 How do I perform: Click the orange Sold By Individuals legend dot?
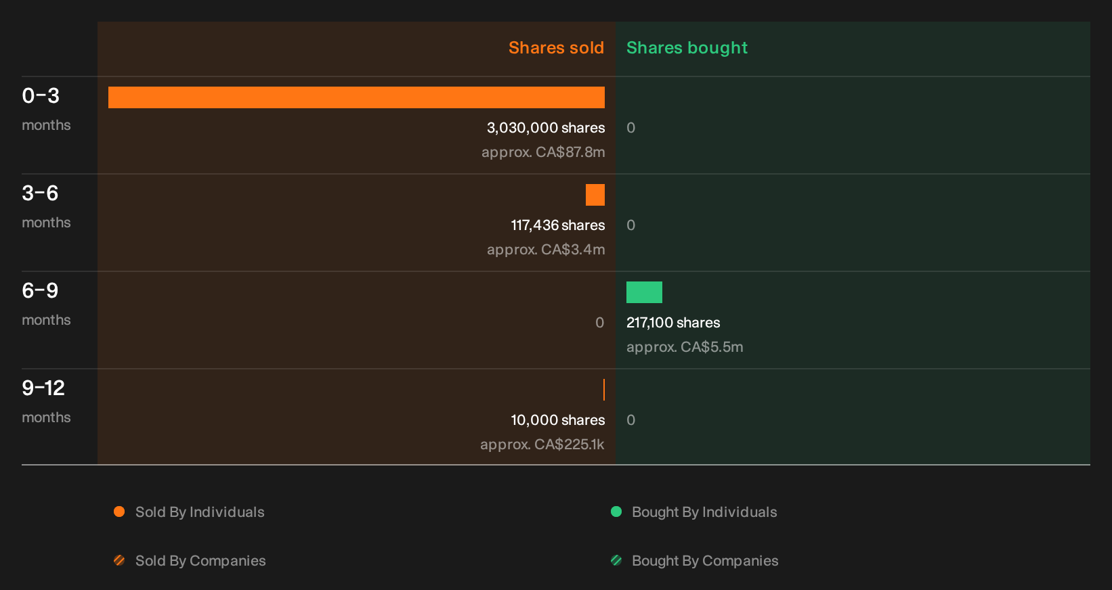pyautogui.click(x=119, y=512)
